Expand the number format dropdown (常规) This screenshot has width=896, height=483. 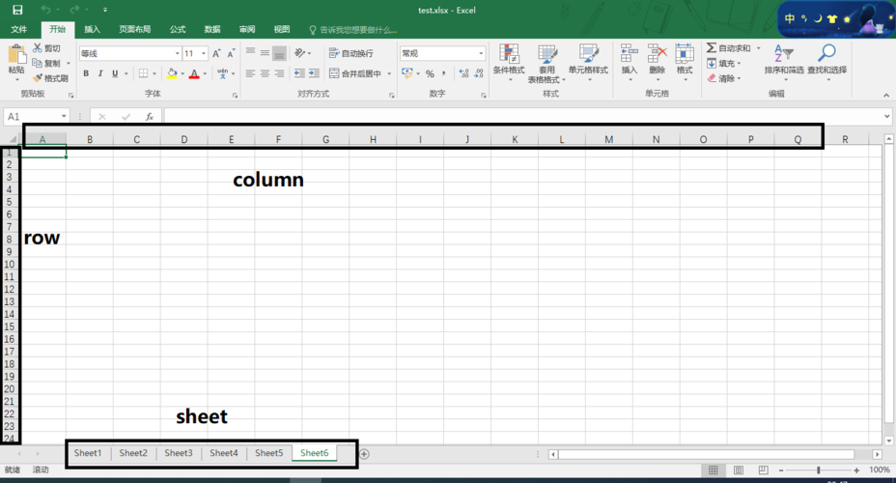click(481, 54)
